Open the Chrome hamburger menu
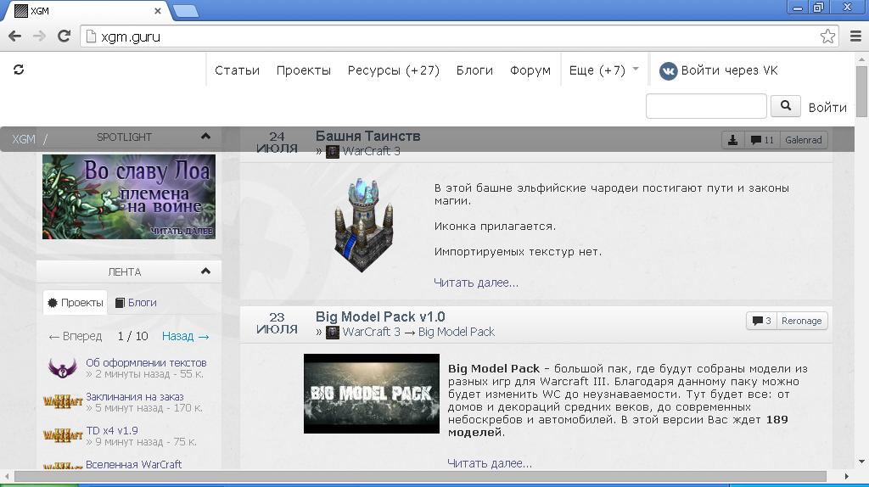Image resolution: width=869 pixels, height=487 pixels. [x=855, y=36]
